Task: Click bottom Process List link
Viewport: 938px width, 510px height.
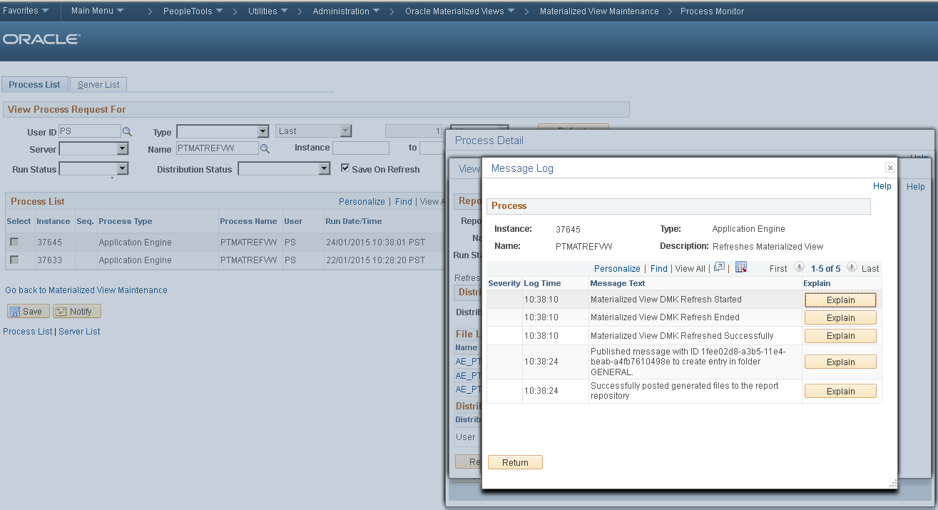Action: pyautogui.click(x=28, y=332)
